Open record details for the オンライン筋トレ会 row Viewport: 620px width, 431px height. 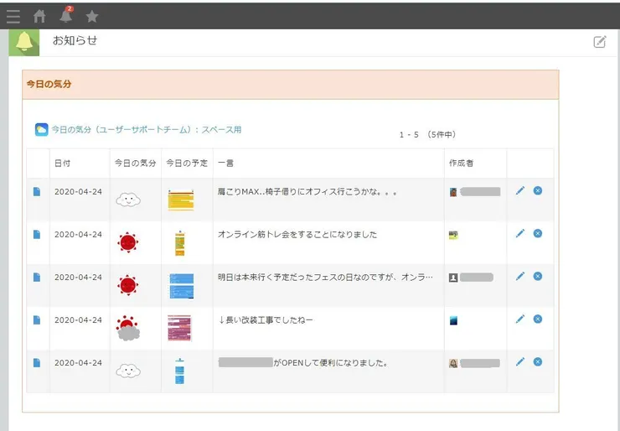click(x=37, y=235)
